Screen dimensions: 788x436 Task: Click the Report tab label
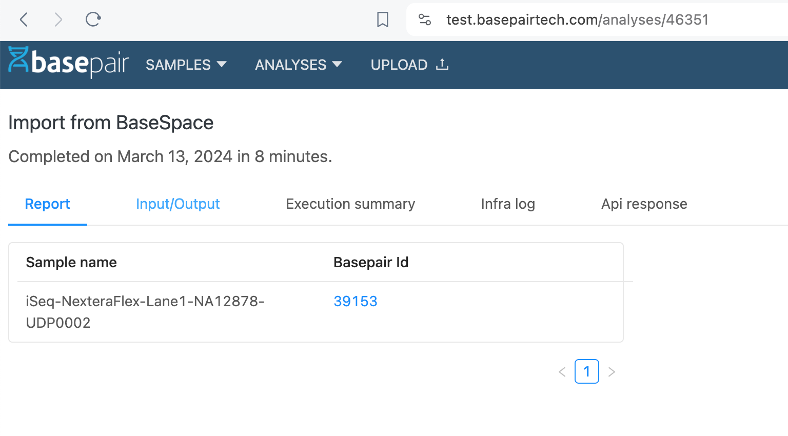(47, 204)
